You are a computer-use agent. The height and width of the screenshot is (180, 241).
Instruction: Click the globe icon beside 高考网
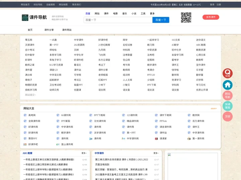pos(25,115)
